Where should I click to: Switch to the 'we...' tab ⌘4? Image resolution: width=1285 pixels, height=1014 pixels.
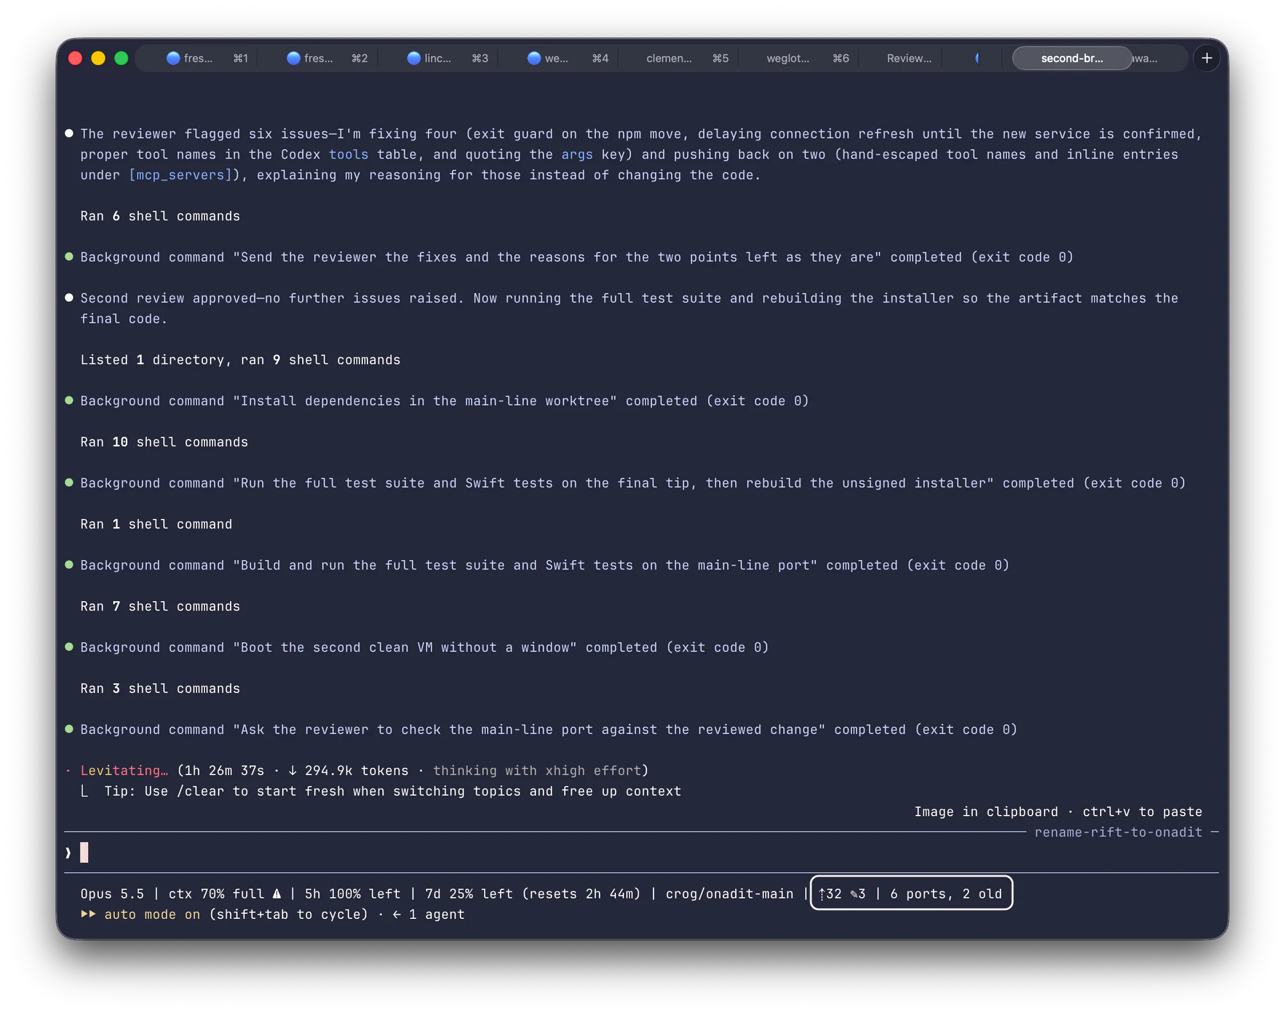pos(567,58)
